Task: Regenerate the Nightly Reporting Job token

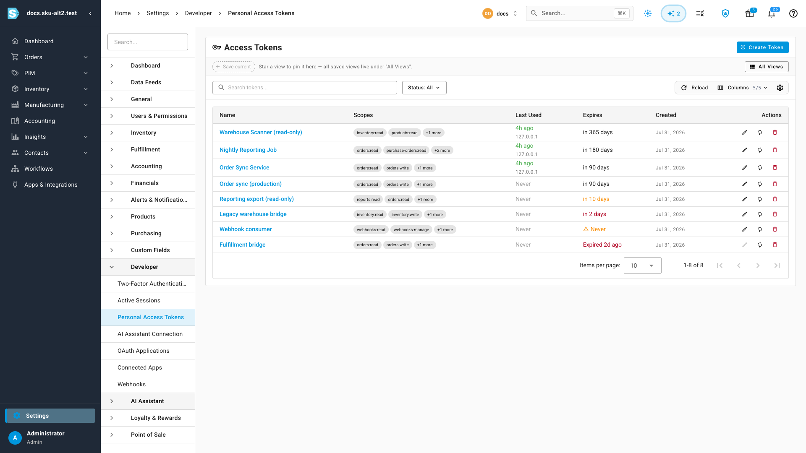Action: pyautogui.click(x=760, y=150)
